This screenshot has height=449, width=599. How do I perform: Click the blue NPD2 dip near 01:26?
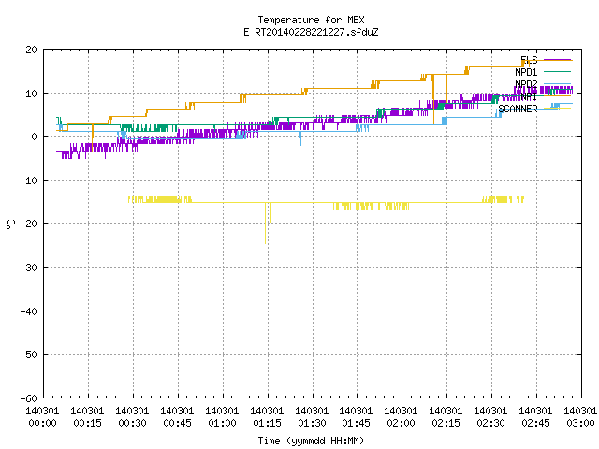click(300, 138)
